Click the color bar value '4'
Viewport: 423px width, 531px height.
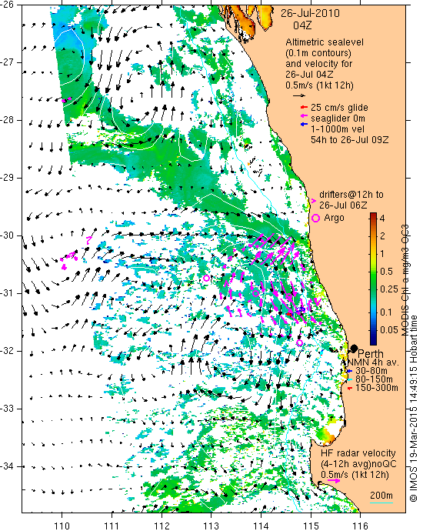click(x=382, y=218)
